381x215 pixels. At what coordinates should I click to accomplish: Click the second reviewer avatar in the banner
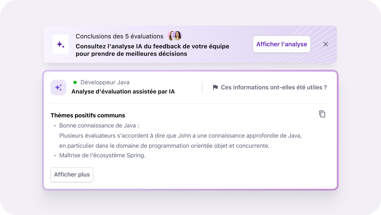pyautogui.click(x=176, y=36)
